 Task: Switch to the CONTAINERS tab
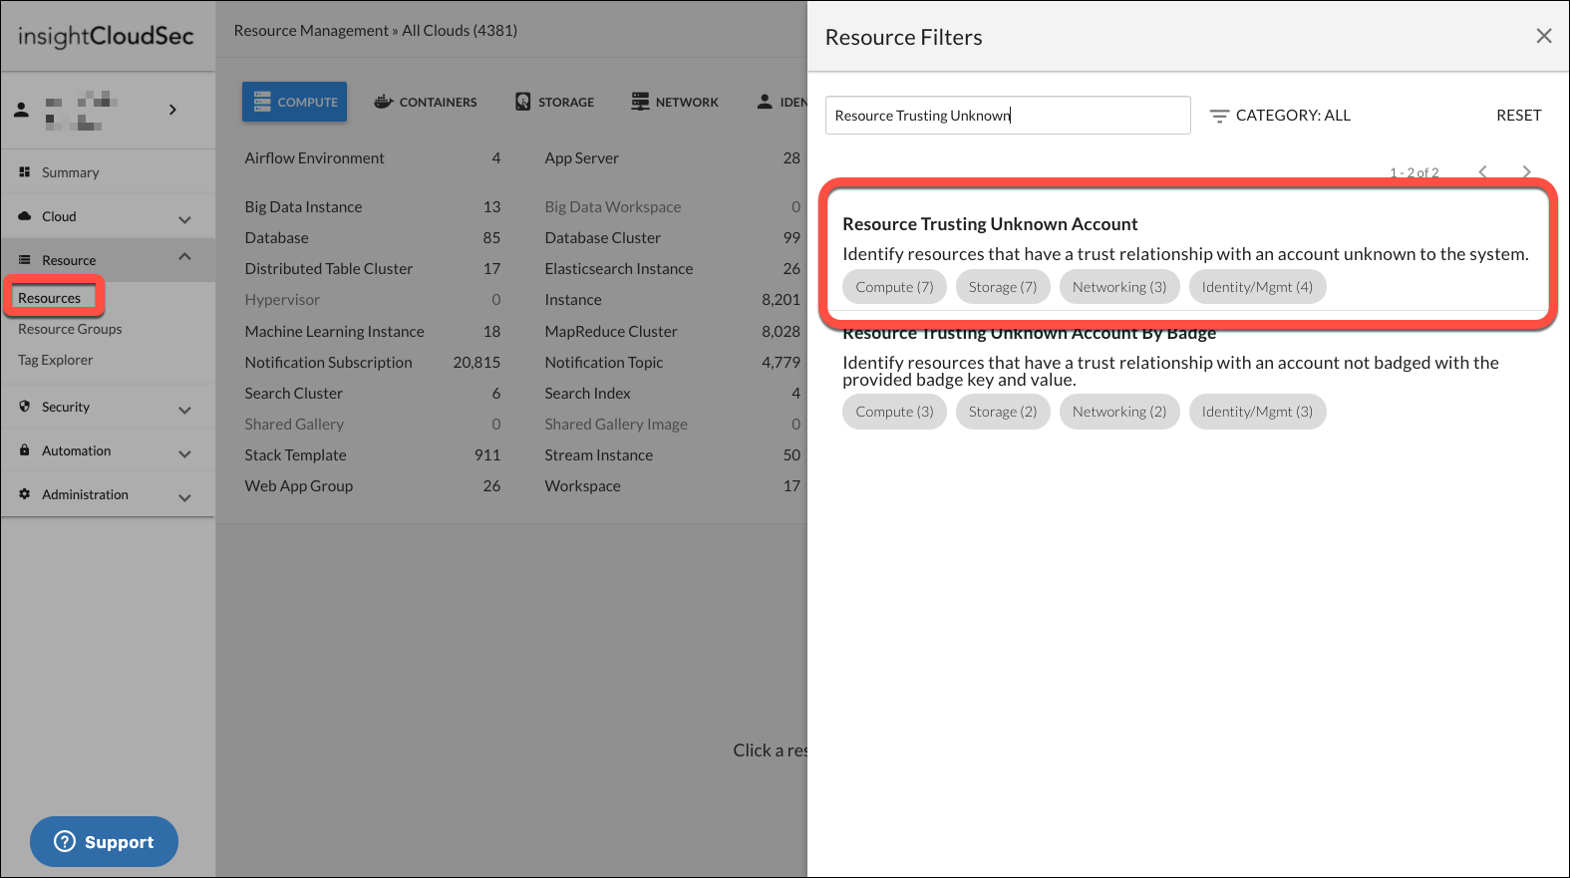[426, 102]
